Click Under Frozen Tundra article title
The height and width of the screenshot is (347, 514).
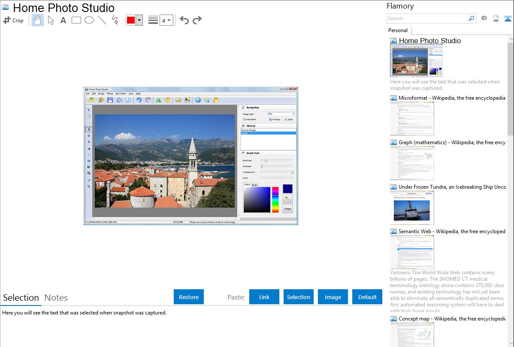tap(452, 187)
